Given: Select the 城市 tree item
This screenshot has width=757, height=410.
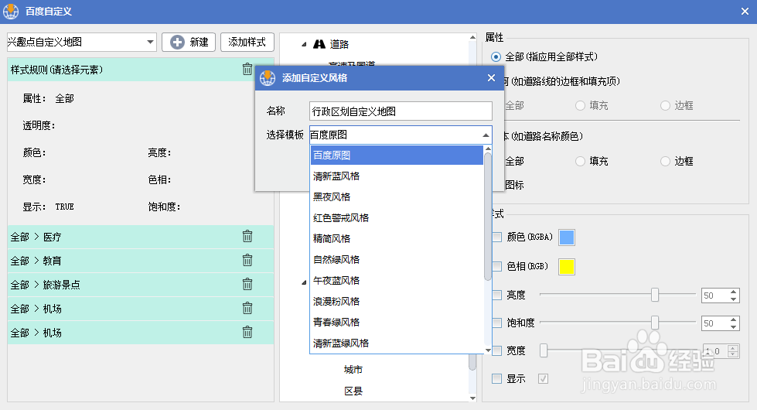Looking at the screenshot, I should pos(353,370).
